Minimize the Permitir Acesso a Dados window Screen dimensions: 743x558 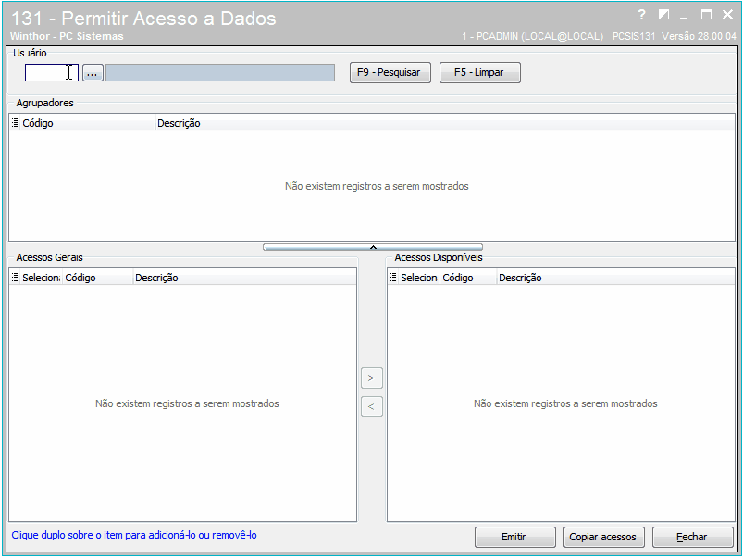tap(683, 17)
